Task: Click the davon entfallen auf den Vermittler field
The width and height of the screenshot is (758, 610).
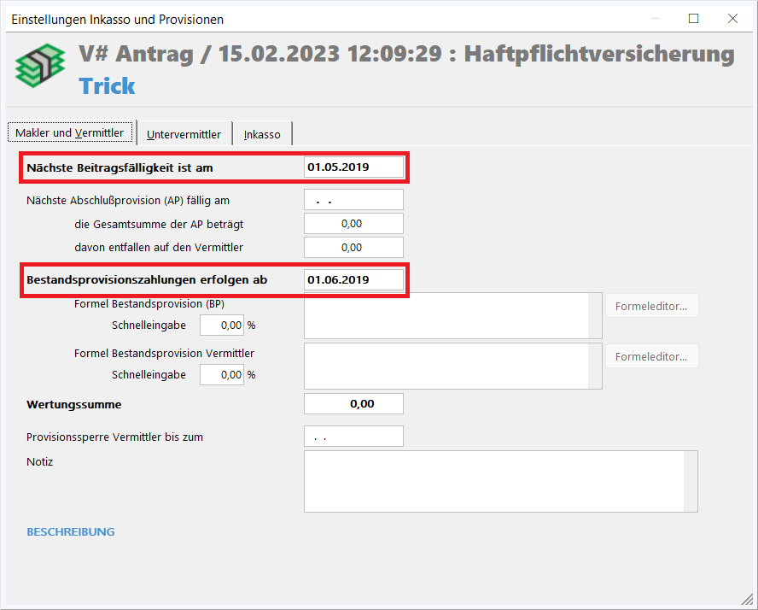Action: (x=353, y=248)
